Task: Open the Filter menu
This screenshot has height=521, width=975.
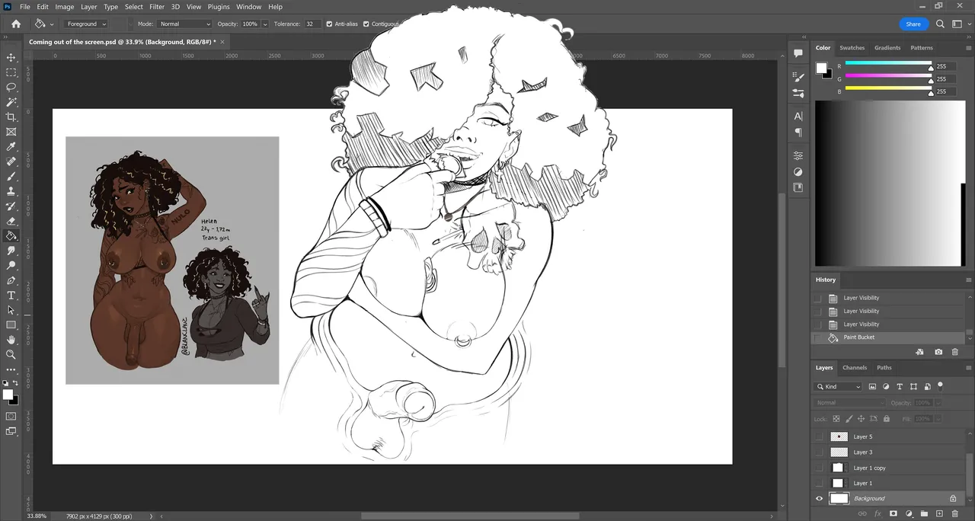Action: pyautogui.click(x=157, y=7)
